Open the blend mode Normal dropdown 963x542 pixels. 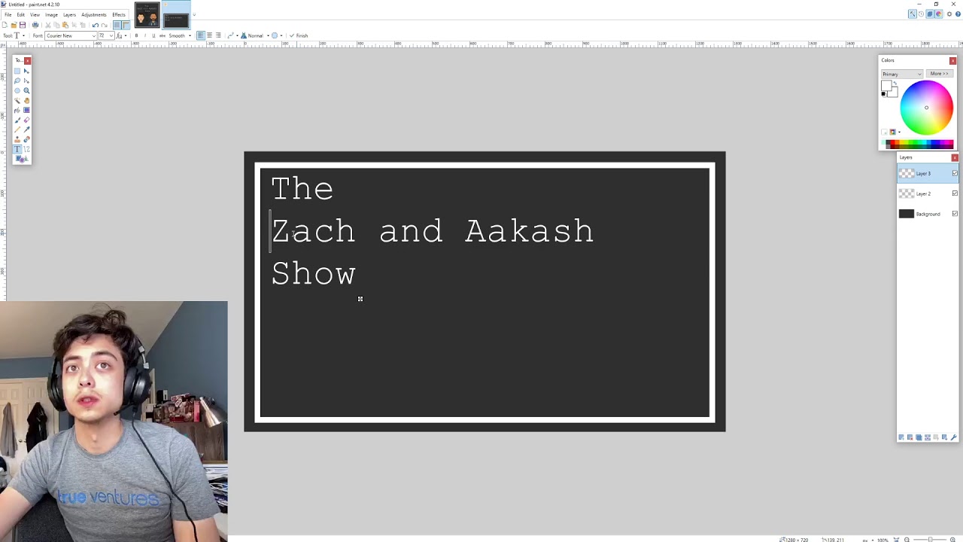coord(255,35)
